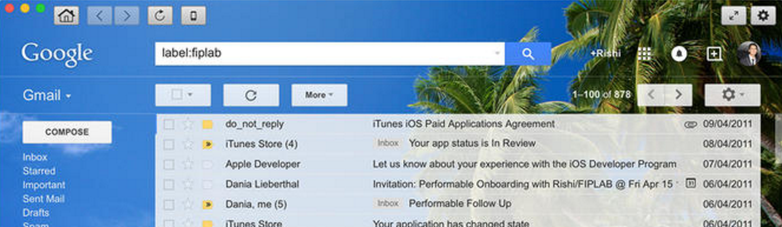782x227 pixels.
Task: Click Inbox label on app status email
Action: [388, 143]
